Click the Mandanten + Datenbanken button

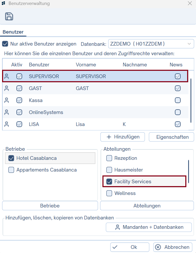click(149, 227)
